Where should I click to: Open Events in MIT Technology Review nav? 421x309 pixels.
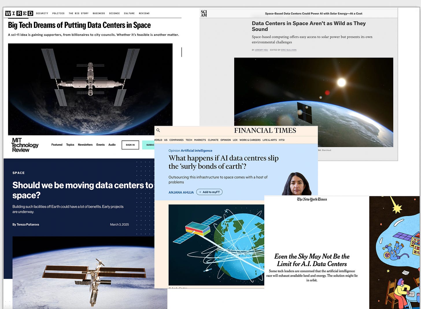point(101,145)
